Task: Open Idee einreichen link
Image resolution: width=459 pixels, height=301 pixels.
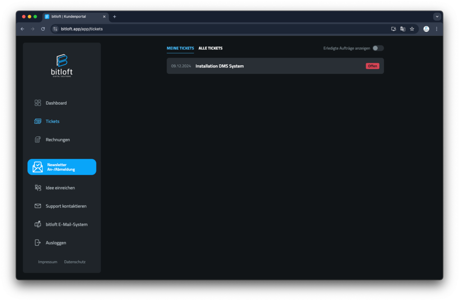Action: [x=60, y=188]
